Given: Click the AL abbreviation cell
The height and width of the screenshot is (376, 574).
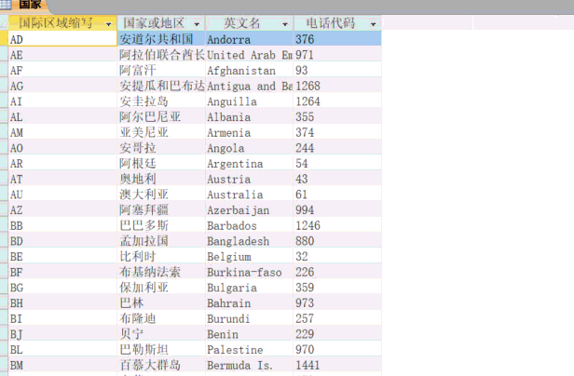Looking at the screenshot, I should tap(62, 116).
